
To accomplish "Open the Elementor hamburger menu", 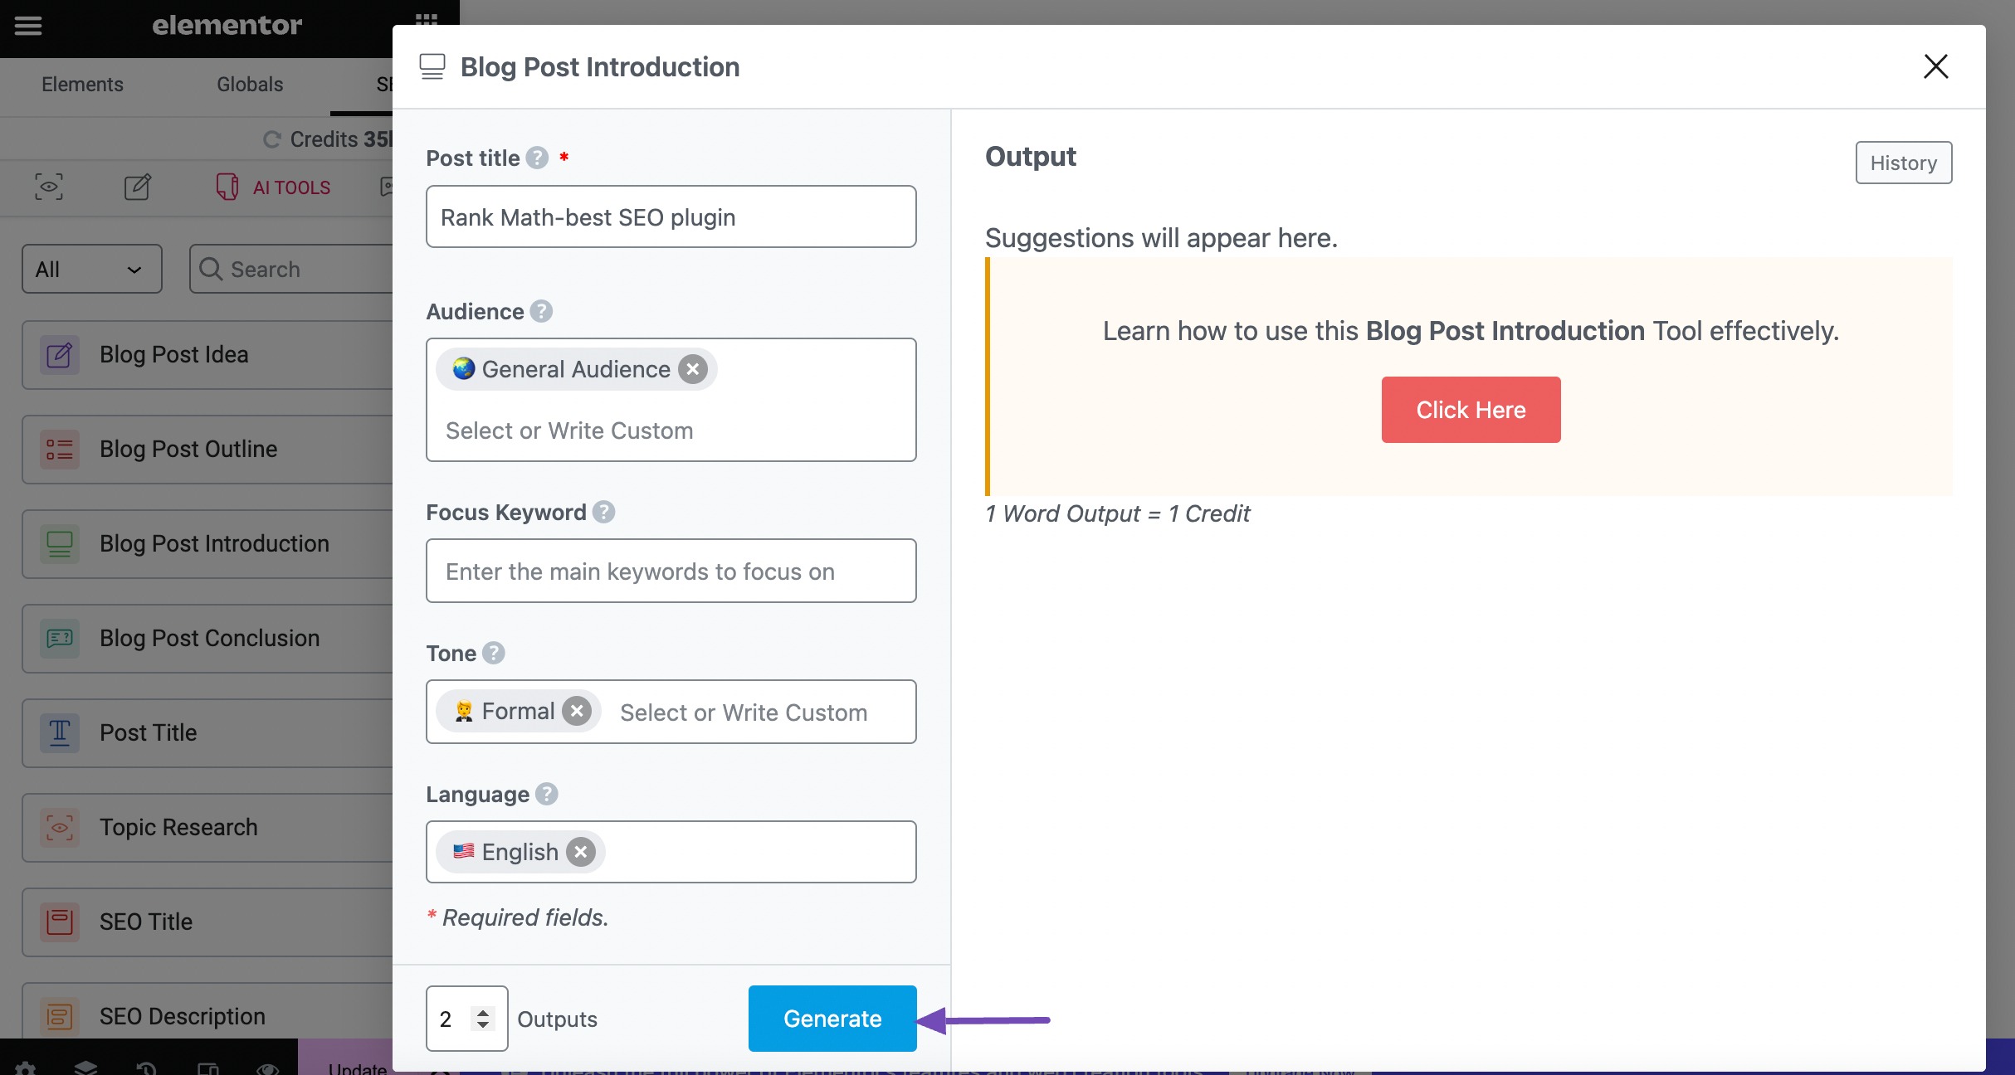I will [x=27, y=25].
